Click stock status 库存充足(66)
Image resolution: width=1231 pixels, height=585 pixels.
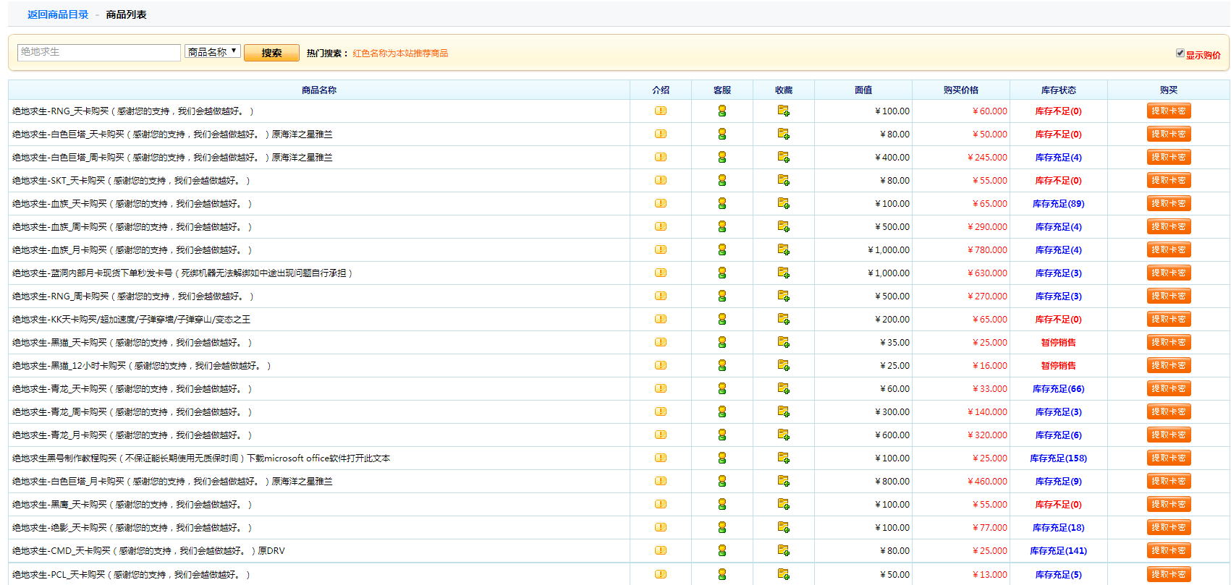point(1059,388)
